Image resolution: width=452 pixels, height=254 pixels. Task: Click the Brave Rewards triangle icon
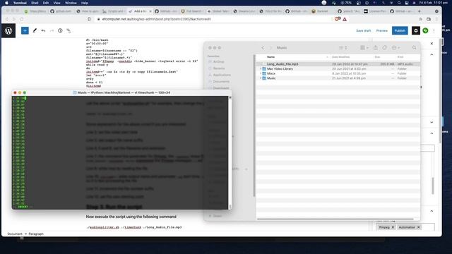pyautogui.click(x=345, y=19)
